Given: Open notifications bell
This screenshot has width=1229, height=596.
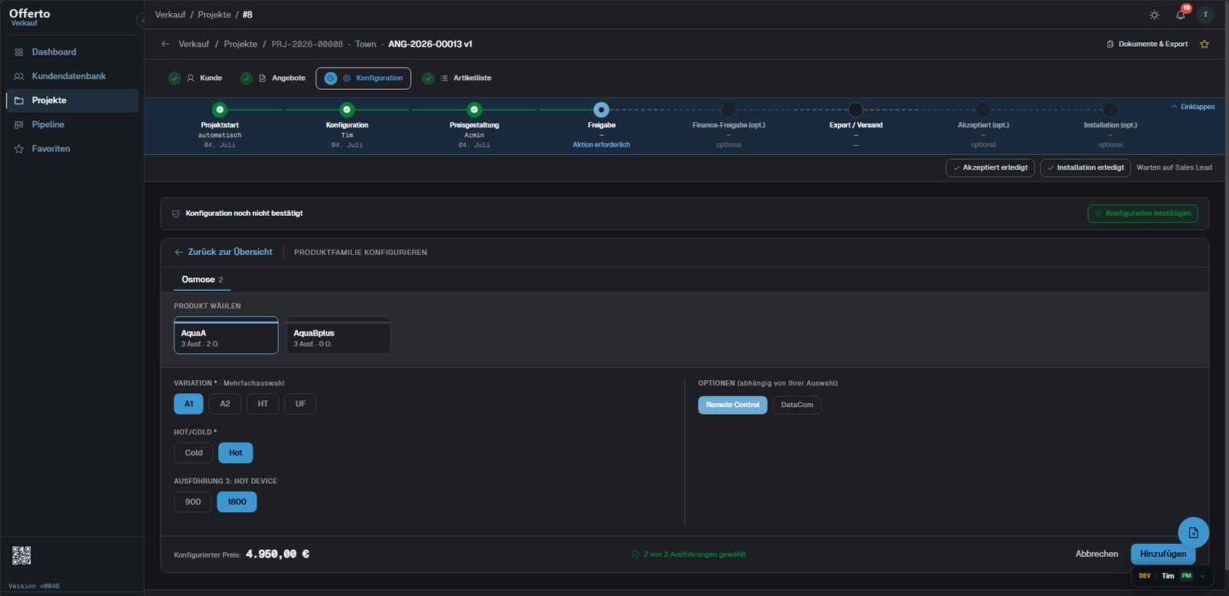Looking at the screenshot, I should tap(1181, 15).
